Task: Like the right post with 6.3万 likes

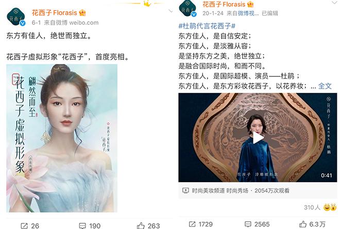Action: pyautogui.click(x=303, y=224)
